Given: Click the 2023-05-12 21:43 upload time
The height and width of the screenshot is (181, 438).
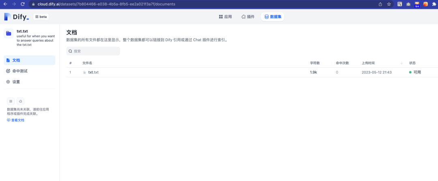Looking at the screenshot, I should coord(376,72).
